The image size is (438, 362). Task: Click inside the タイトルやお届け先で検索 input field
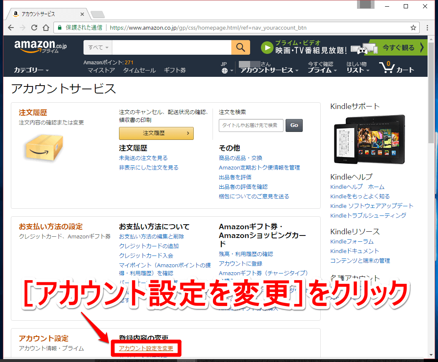point(251,125)
